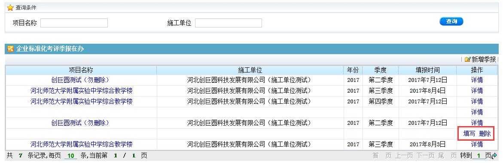
Task: Open 详情 for the 2017年8月4日 entry
Action: click(477, 91)
